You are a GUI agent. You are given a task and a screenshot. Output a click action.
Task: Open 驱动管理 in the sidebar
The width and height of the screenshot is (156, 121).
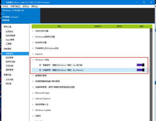point(9,58)
